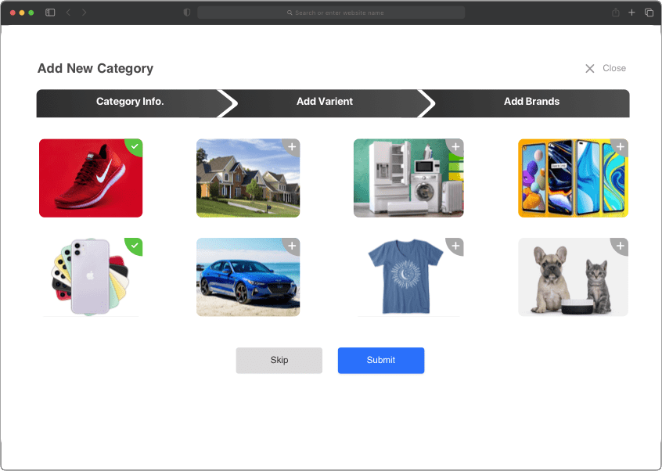
Task: Click the Skip button
Action: coord(279,361)
